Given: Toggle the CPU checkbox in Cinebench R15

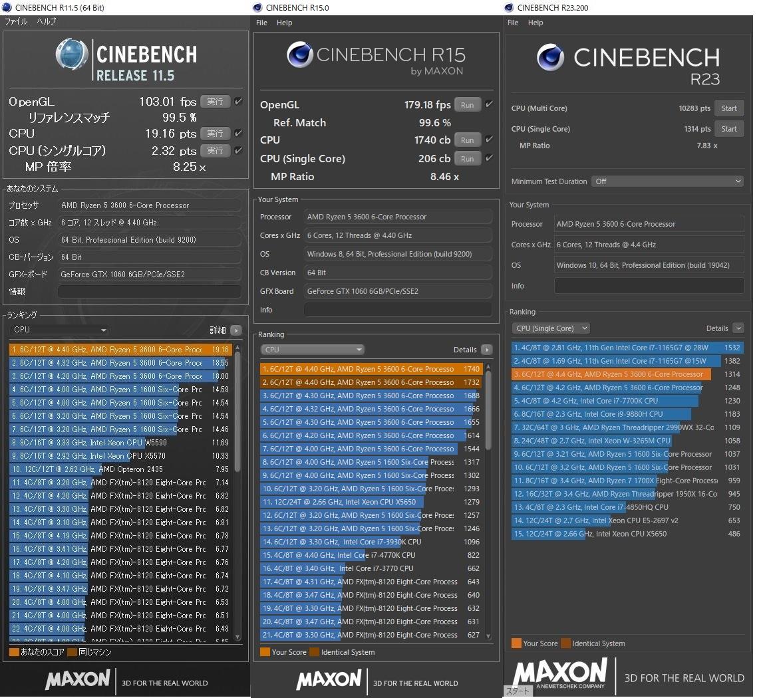Looking at the screenshot, I should 489,140.
